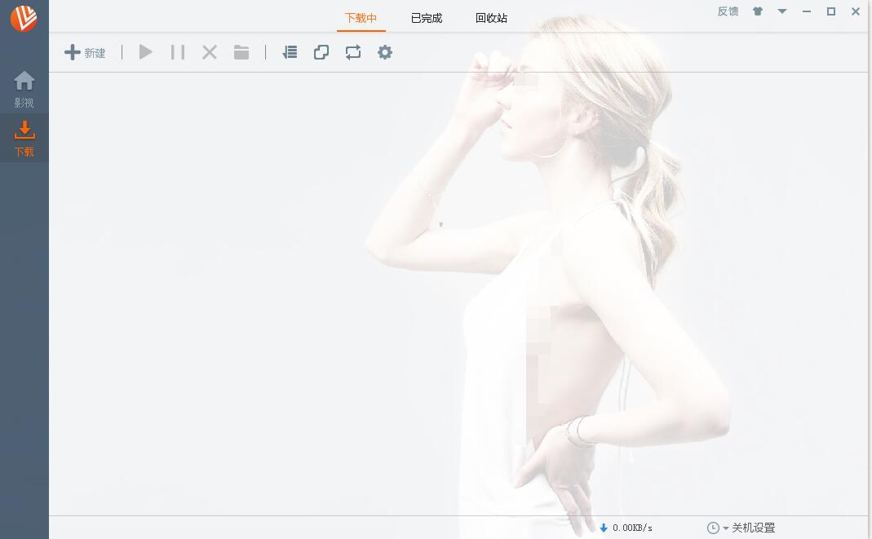
Task: Click the 反馈 feedback link
Action: coord(728,11)
